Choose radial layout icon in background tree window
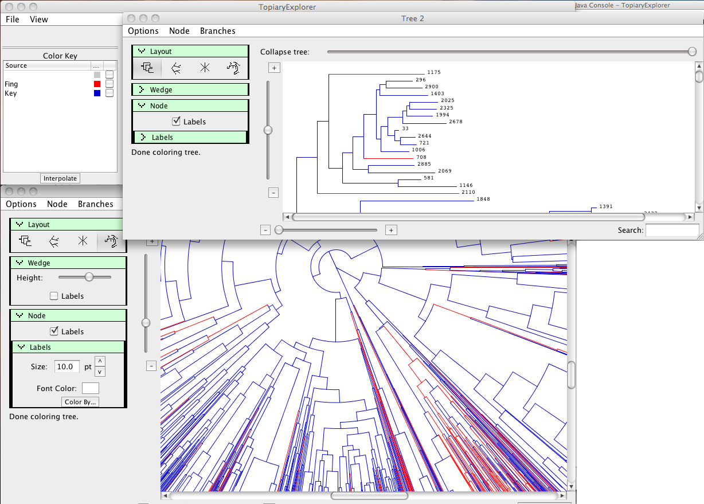The width and height of the screenshot is (704, 504). pos(54,241)
